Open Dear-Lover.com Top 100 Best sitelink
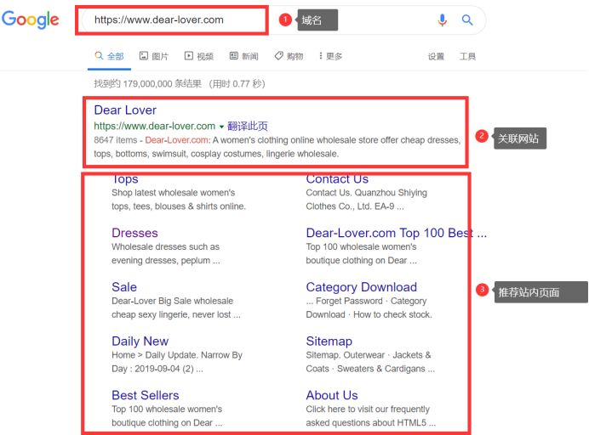This screenshot has width=589, height=435. 397,233
